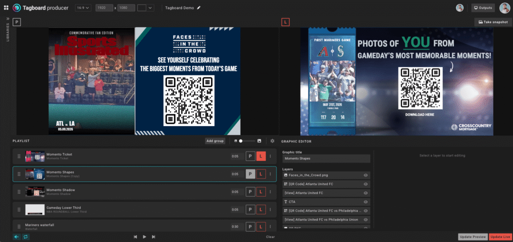Open the small collaborator avatar

[x=460, y=8]
